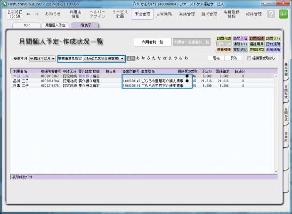Image resolution: width=292 pixels, height=214 pixels.
Task: Select the 福祉用具 service tag
Action: 256,44
